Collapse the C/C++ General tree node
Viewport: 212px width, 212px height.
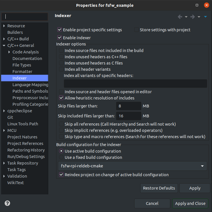click(x=4, y=45)
